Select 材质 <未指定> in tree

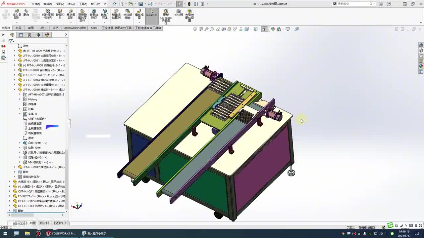click(x=37, y=119)
